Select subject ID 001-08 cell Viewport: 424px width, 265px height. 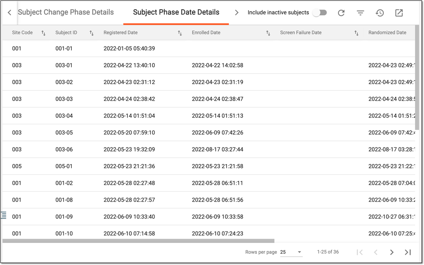[64, 200]
